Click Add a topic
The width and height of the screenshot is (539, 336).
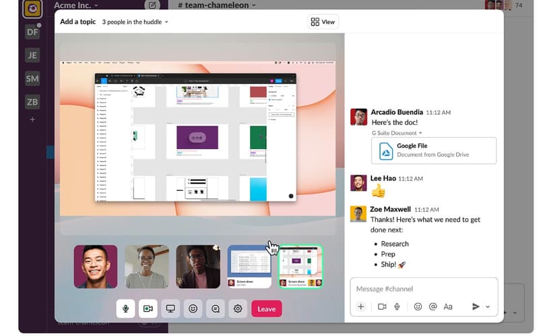coord(77,22)
